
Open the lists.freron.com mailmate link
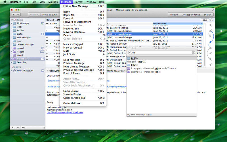65,112
